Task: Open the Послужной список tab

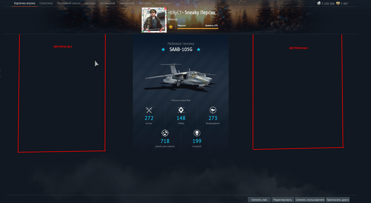Action: [69, 3]
